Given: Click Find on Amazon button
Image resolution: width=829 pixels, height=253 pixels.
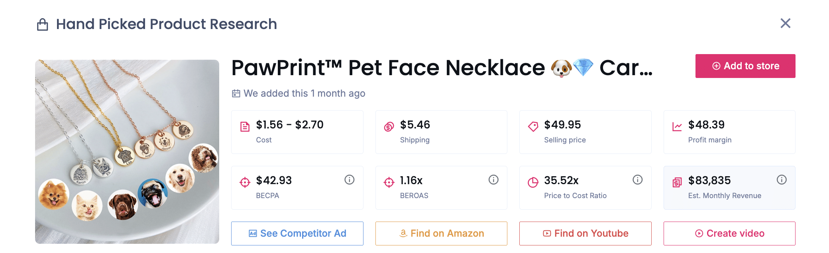Looking at the screenshot, I should coord(441,234).
